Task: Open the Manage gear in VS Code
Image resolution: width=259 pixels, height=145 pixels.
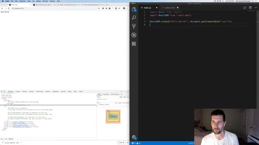Action: [134, 137]
